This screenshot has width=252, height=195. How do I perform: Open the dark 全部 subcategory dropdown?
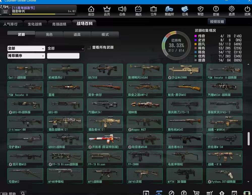pyautogui.click(x=66, y=49)
